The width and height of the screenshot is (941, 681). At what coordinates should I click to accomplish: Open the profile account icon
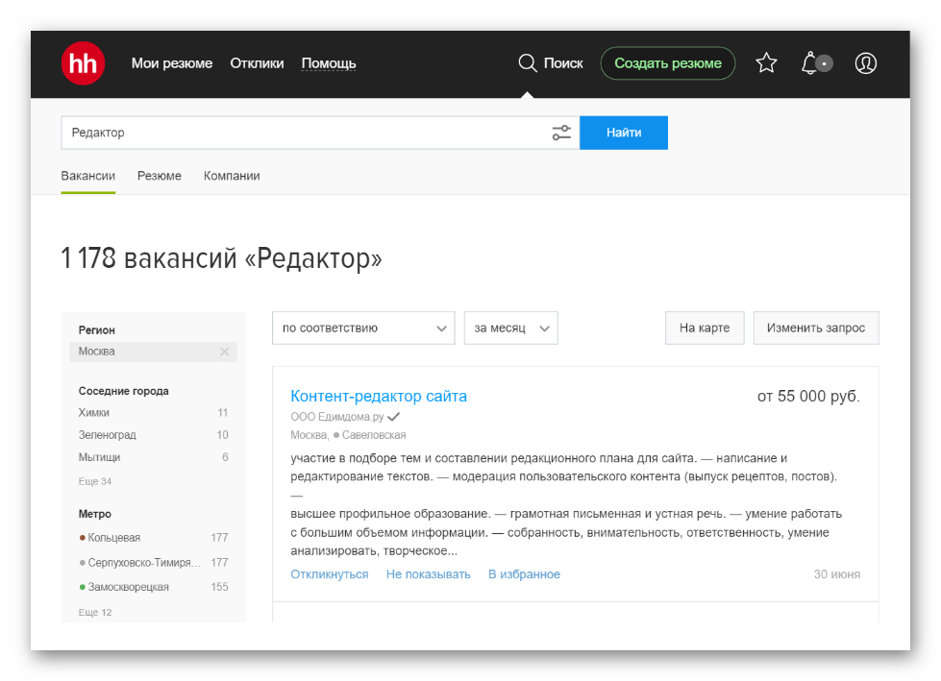tap(865, 63)
